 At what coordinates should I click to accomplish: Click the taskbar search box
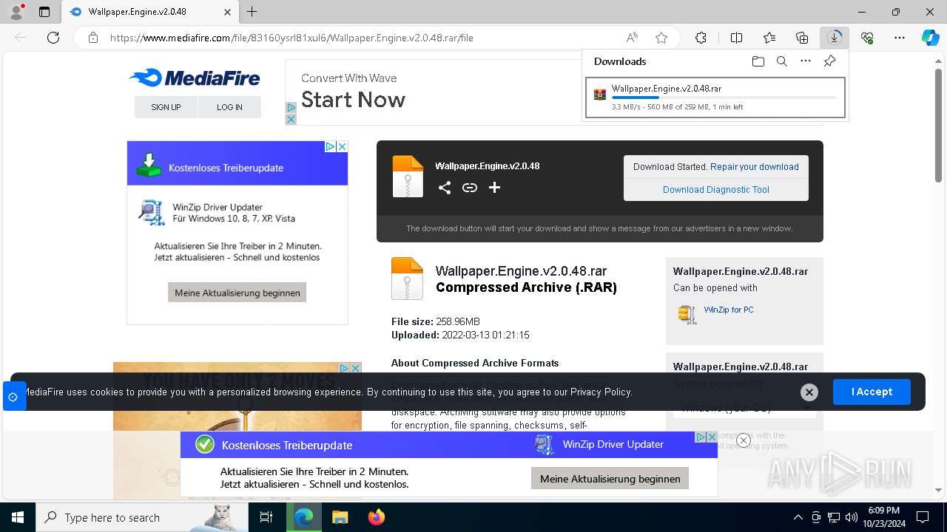coord(142,517)
